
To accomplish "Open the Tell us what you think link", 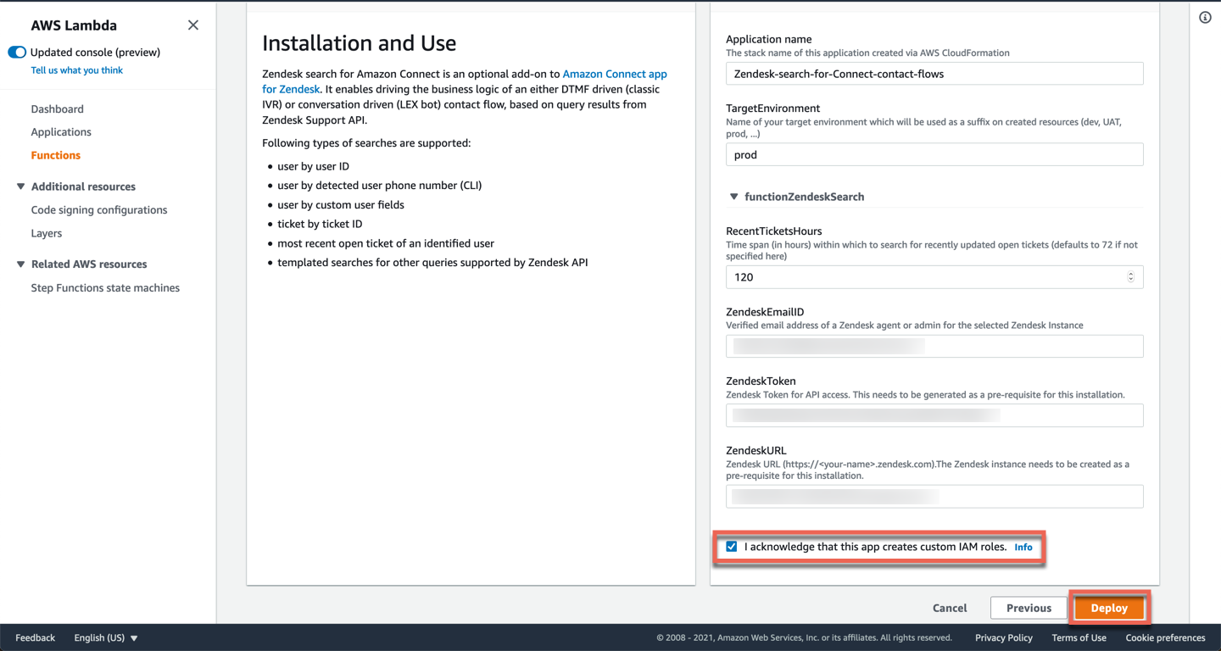I will 77,70.
